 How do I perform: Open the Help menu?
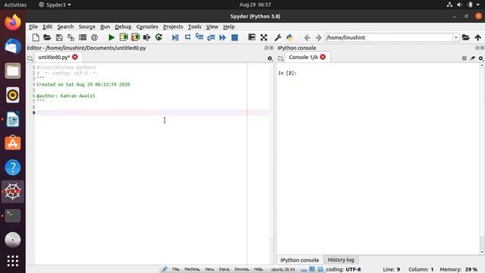pyautogui.click(x=229, y=27)
